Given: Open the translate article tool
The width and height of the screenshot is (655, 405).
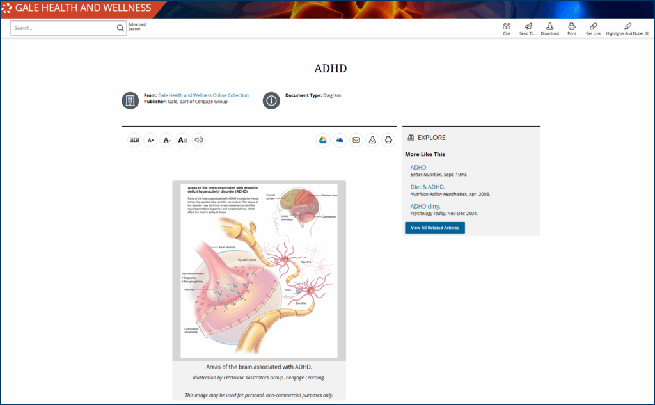Looking at the screenshot, I should point(134,140).
